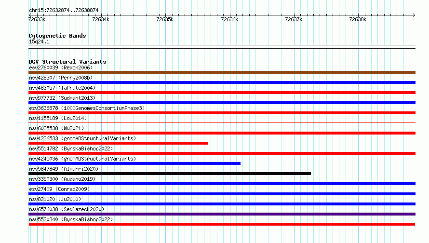Click the blue nsv428307 variant bar
The width and height of the screenshot is (429, 243).
[222, 82]
